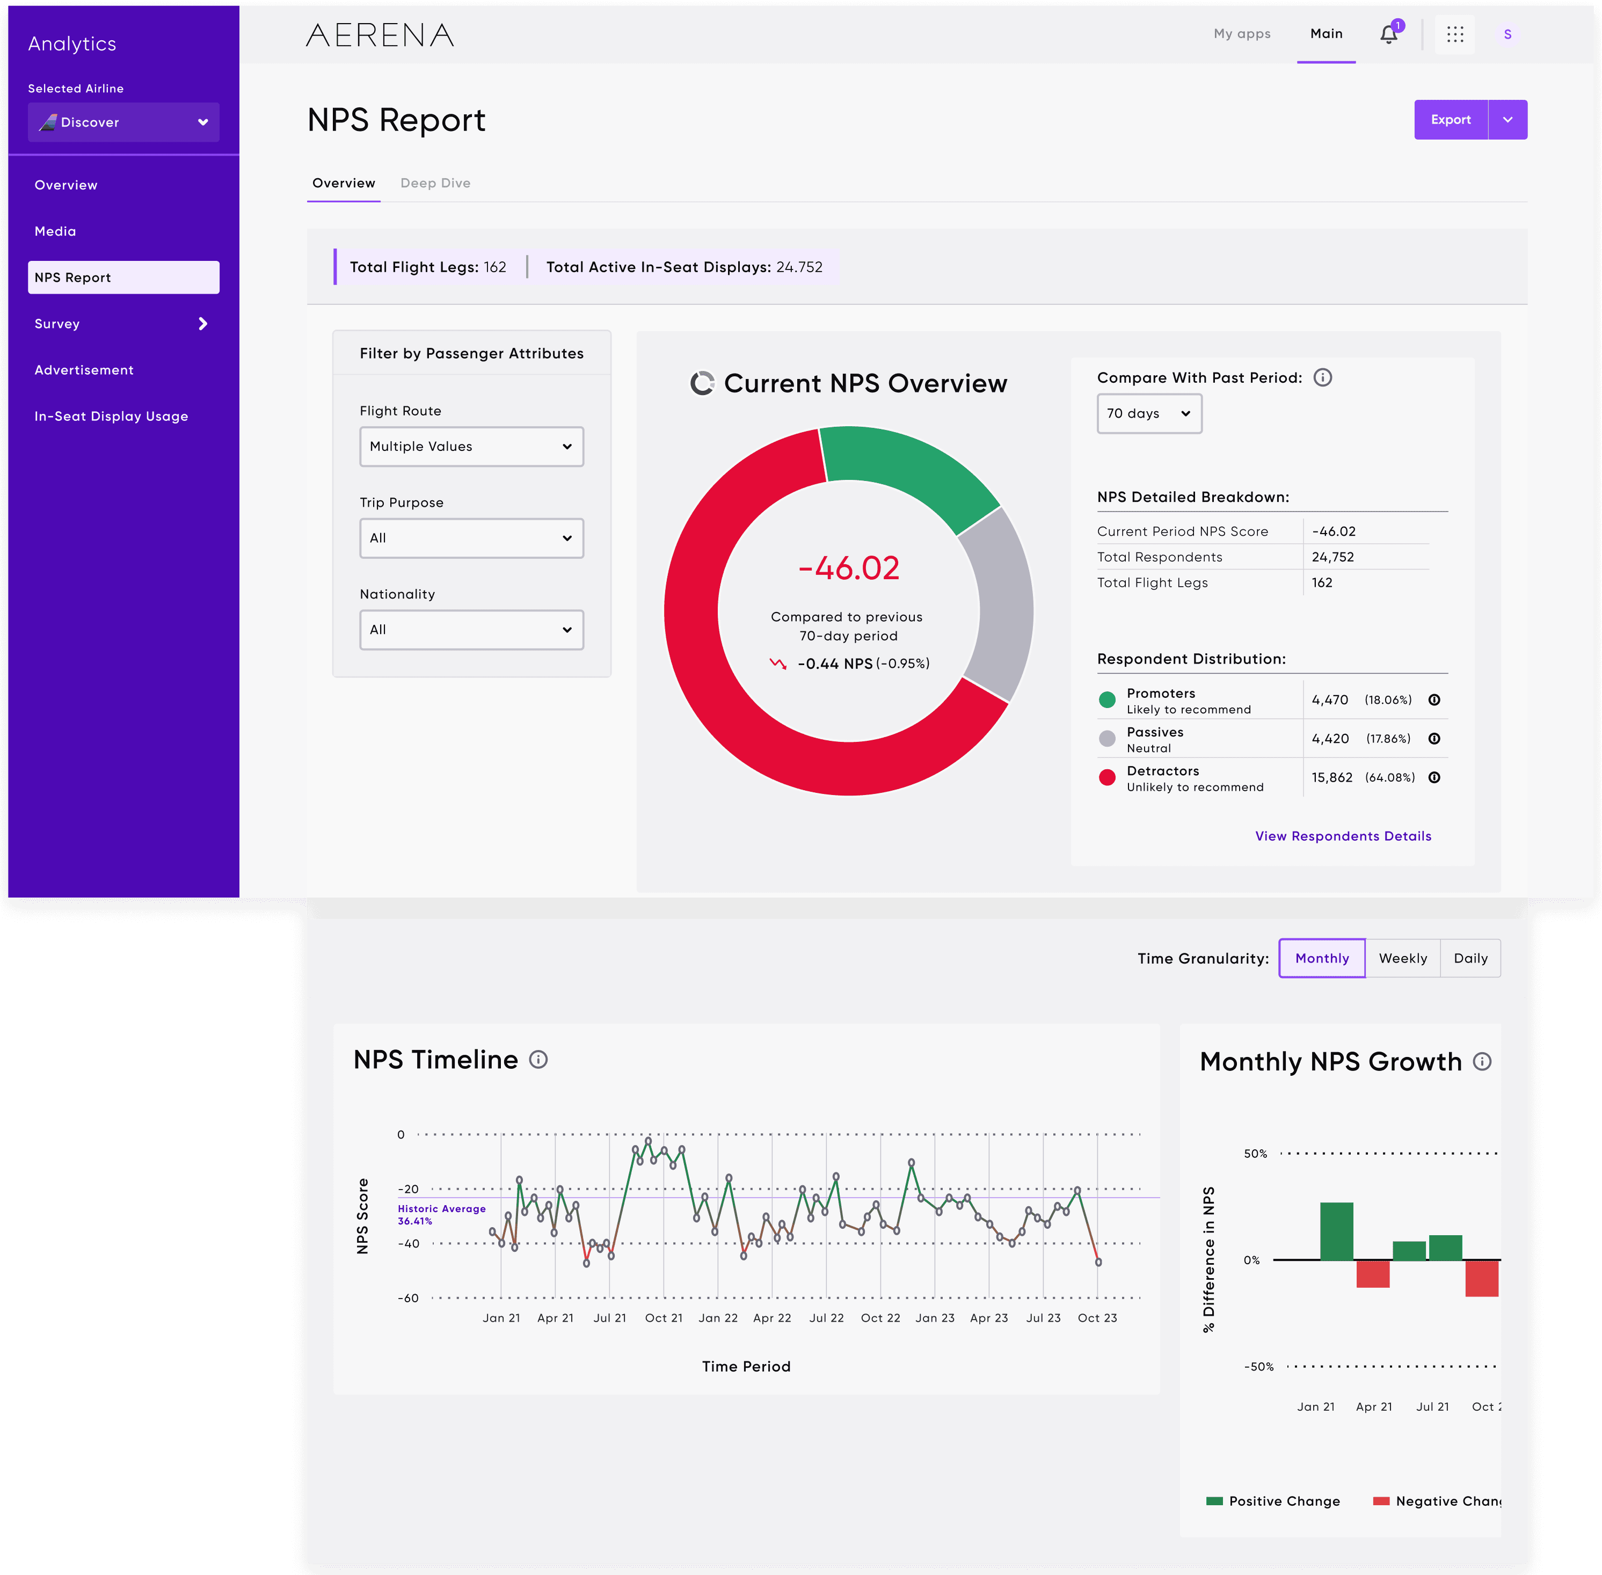Click the Monthly NPS Growth info icon
The width and height of the screenshot is (1602, 1575).
click(1482, 1061)
